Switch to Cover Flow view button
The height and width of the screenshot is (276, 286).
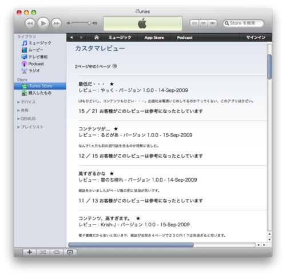pos(212,23)
